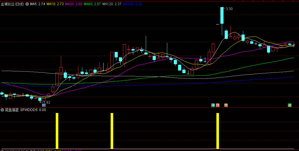This screenshot has height=151, width=299.
Task: Open the dropdown next to 金浦钛业(日线)
Action: [x=27, y=4]
